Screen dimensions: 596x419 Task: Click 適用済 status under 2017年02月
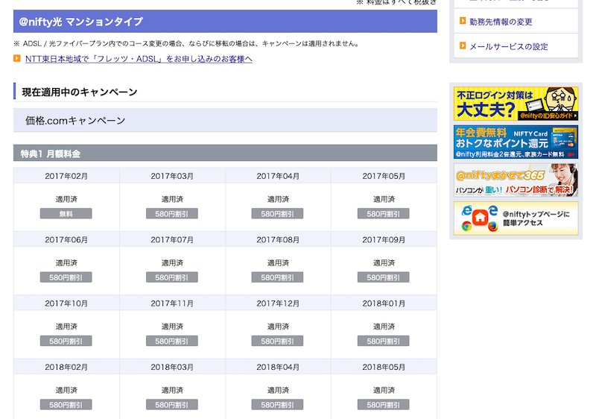[66, 199]
